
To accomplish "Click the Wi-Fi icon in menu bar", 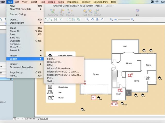I will point(157,2).
